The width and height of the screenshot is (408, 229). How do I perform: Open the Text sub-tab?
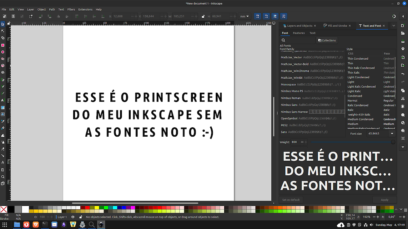tap(312, 33)
